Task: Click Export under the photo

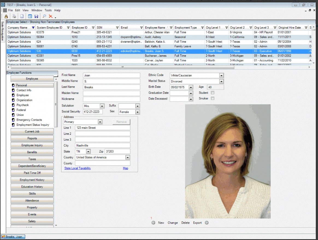Action: tap(197, 223)
